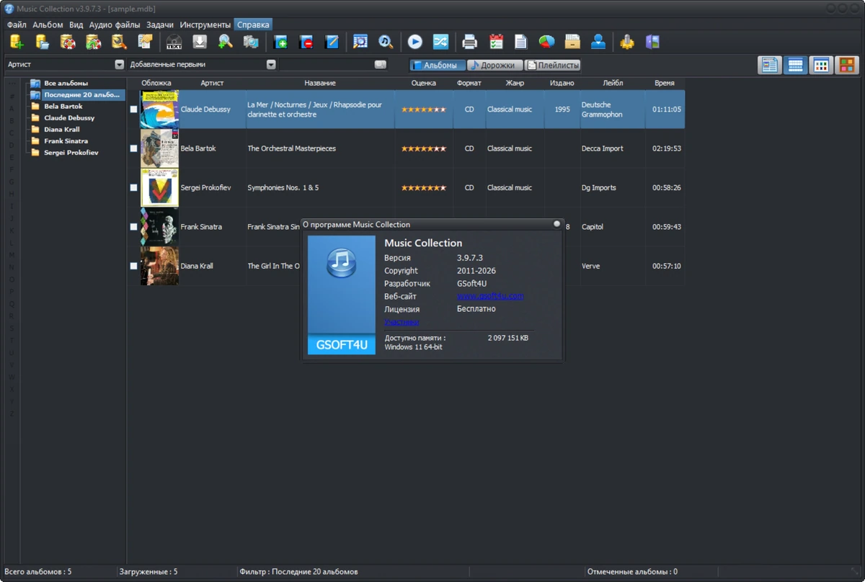Screen dimensions: 865x582
Task: Click the database restore icon with green arrow
Action: coord(93,42)
